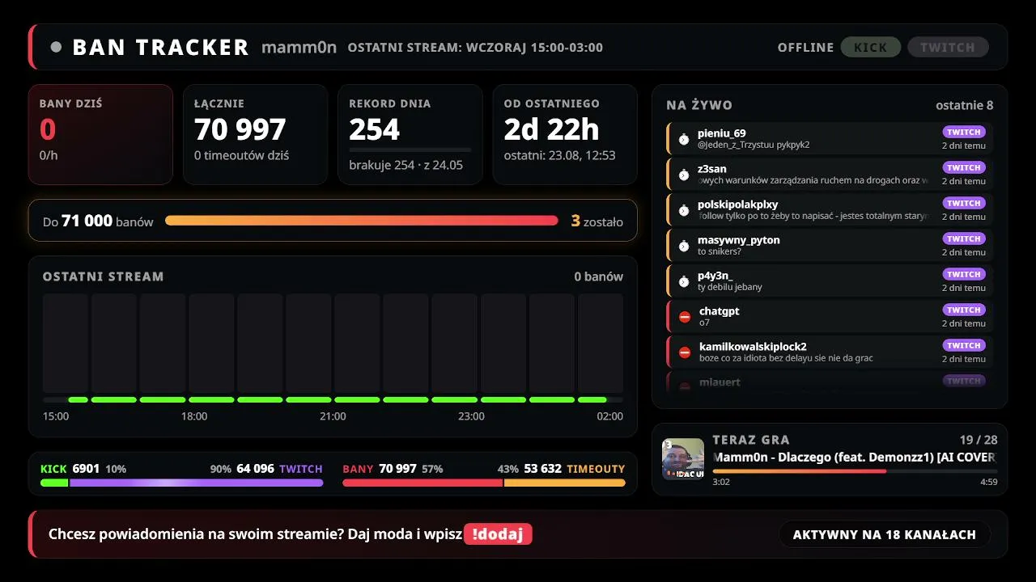Screen dimensions: 1036x582
Task: Click the username pieniu_69
Action: pos(722,133)
